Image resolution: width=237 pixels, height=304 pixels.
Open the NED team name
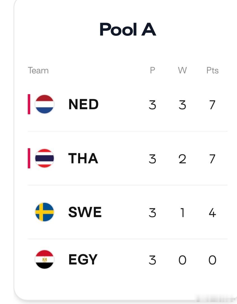(x=83, y=104)
